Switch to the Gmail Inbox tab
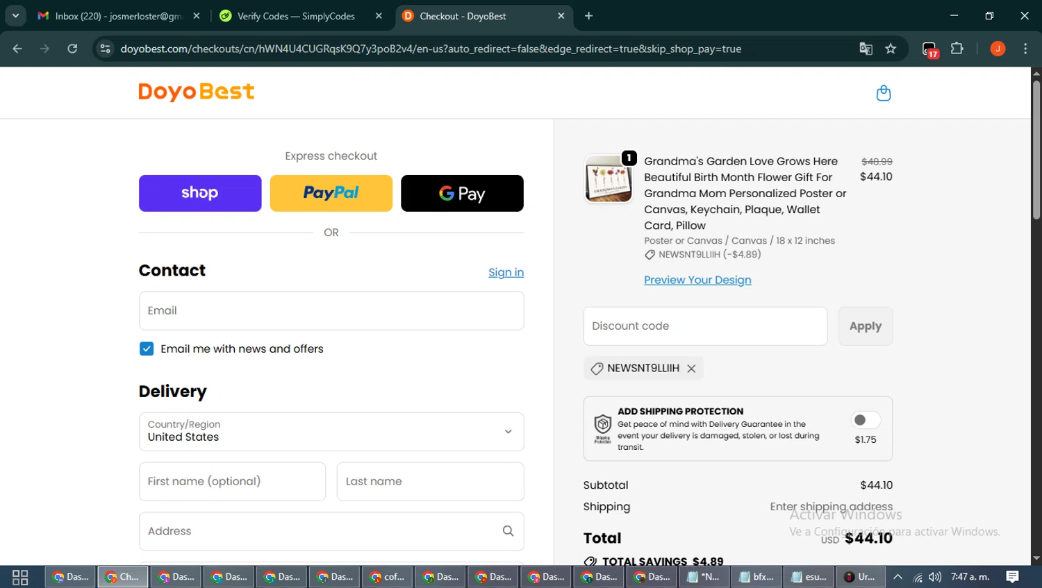The height and width of the screenshot is (588, 1042). coord(118,16)
